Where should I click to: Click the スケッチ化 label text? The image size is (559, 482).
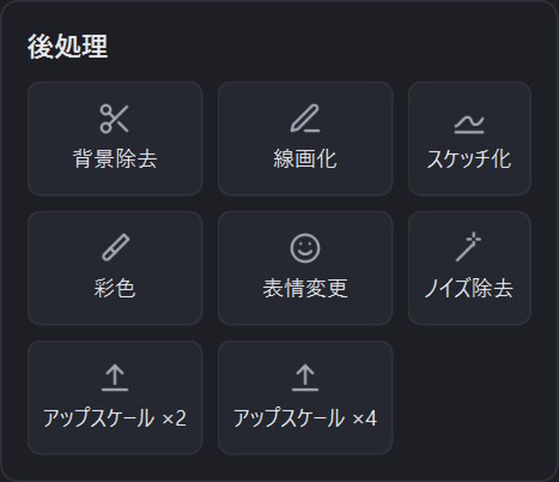pyautogui.click(x=469, y=159)
